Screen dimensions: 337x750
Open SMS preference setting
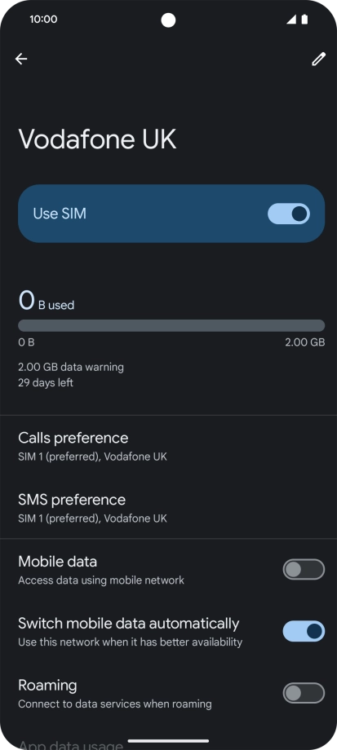pos(168,508)
